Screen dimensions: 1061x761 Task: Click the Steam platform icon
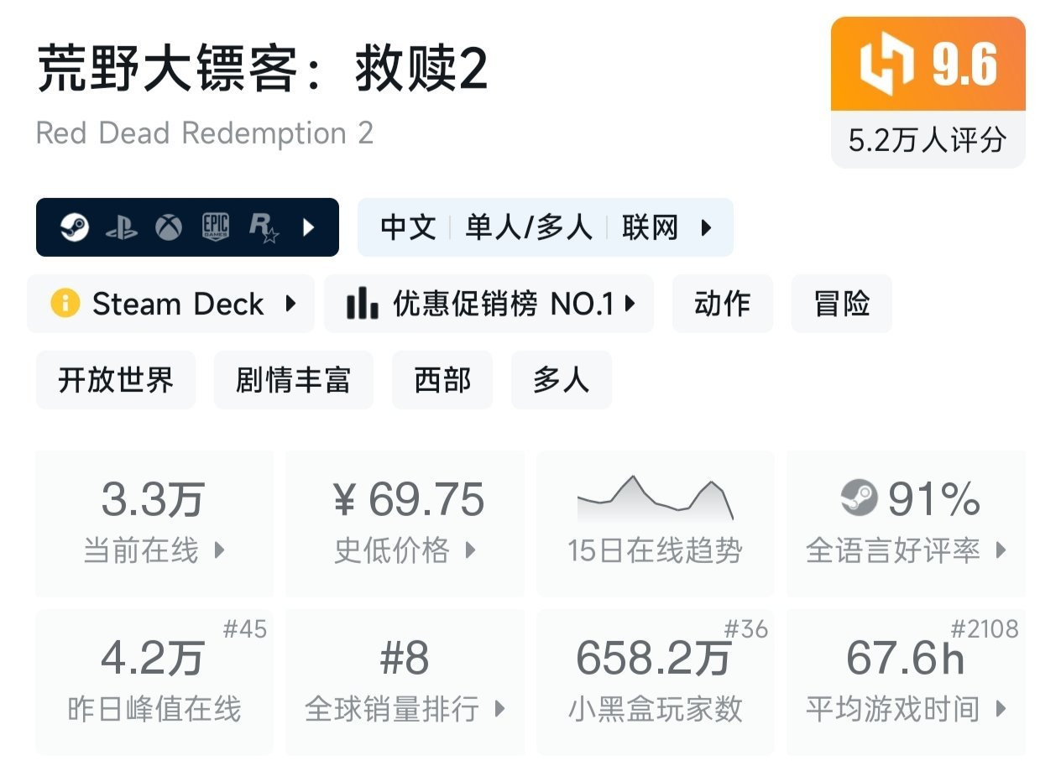coord(75,227)
